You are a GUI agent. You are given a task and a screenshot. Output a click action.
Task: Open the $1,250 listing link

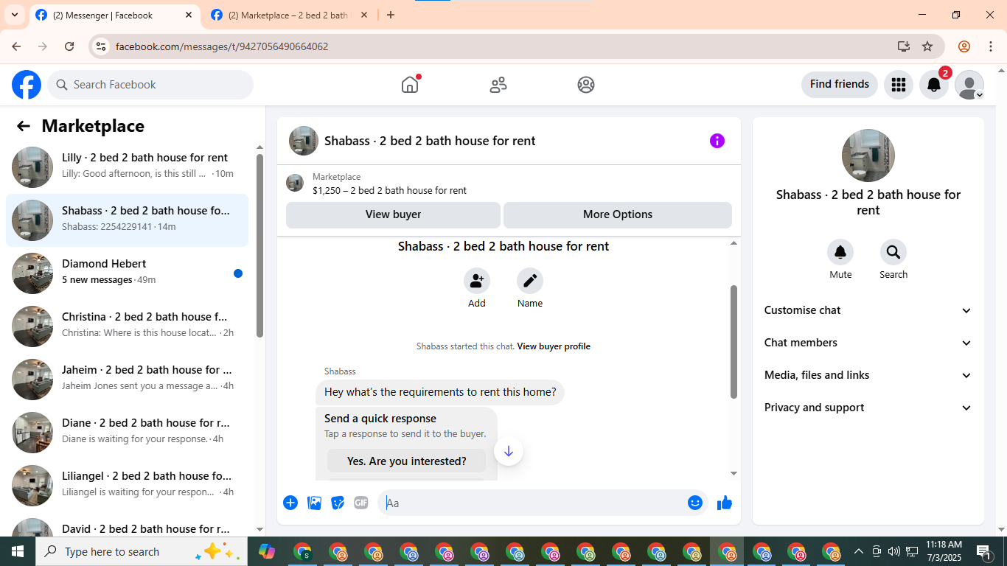(389, 190)
